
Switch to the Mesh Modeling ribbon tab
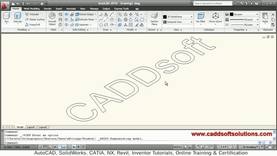(32, 9)
